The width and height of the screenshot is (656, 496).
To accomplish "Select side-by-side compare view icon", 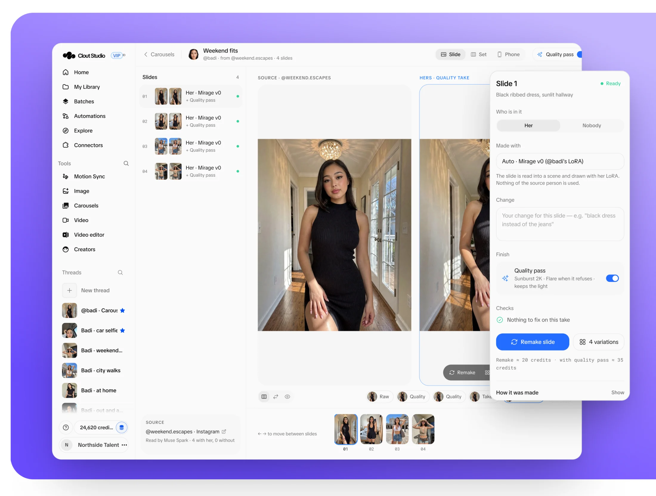I will pyautogui.click(x=264, y=397).
